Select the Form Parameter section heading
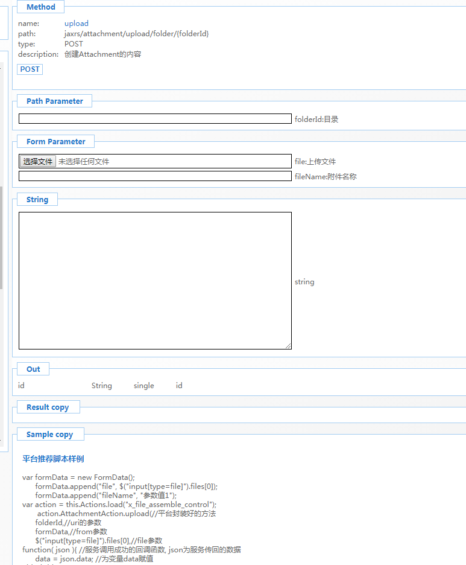 pyautogui.click(x=56, y=142)
